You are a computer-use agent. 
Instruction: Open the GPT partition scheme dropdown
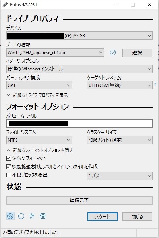[39, 85]
